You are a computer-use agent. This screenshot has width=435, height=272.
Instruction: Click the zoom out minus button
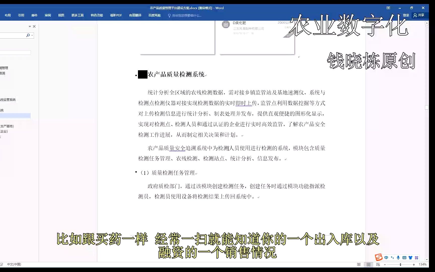pos(385,265)
